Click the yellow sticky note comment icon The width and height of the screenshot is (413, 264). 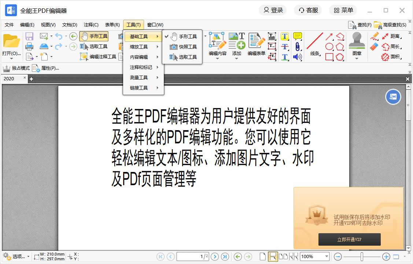298,36
